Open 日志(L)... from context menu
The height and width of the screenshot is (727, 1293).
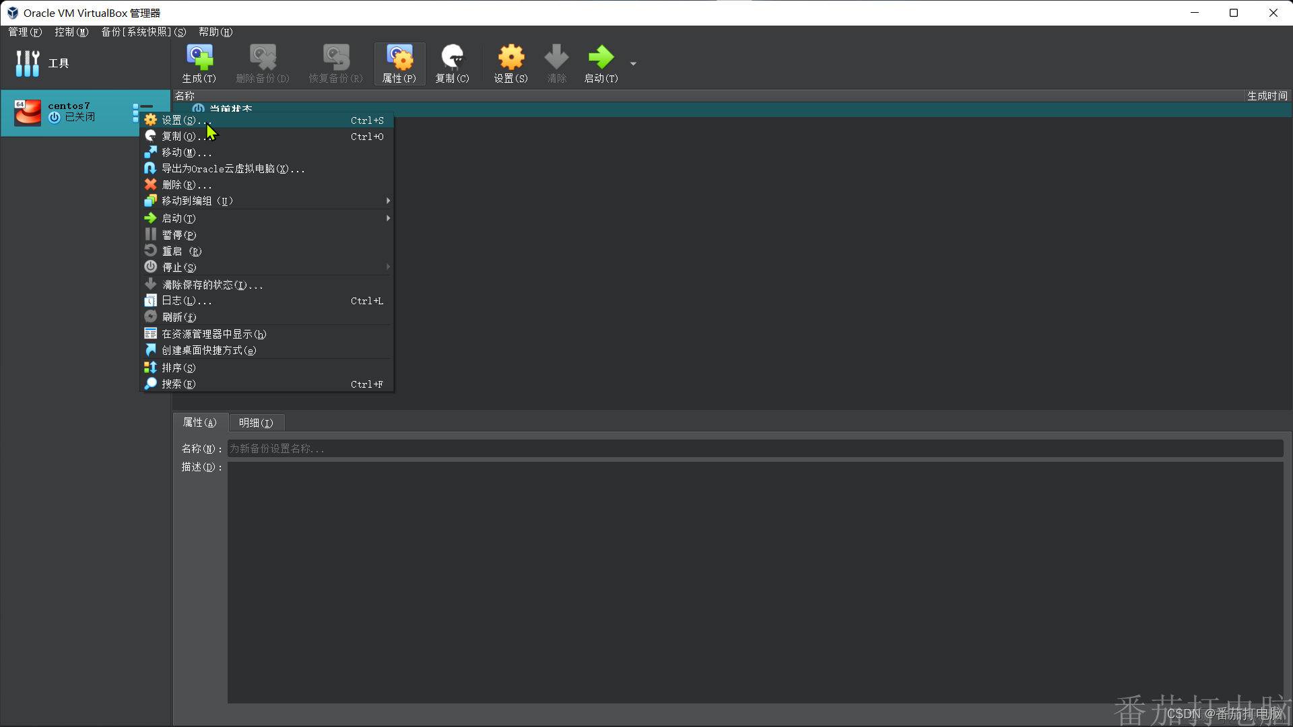click(267, 301)
